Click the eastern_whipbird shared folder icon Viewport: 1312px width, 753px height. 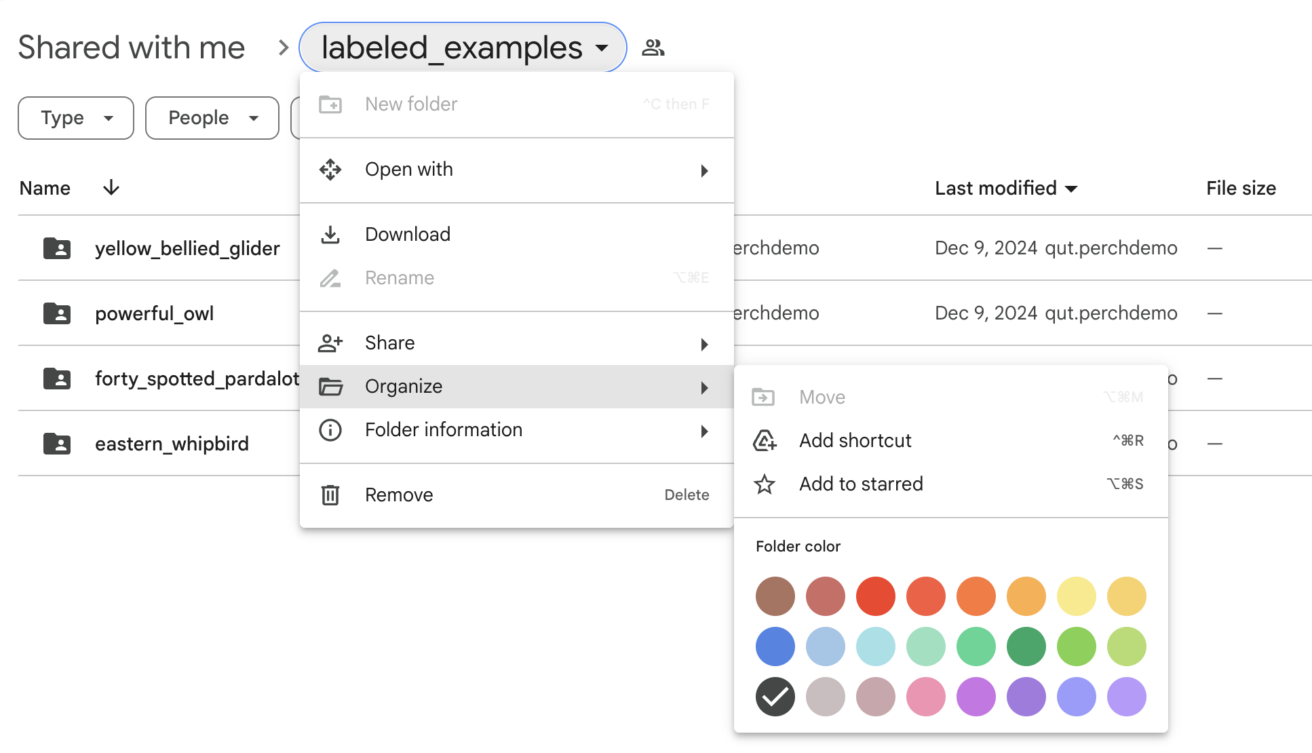[x=57, y=444]
